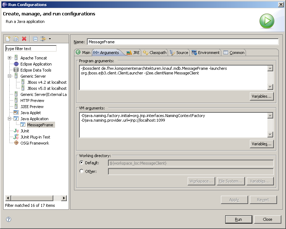Click the Java Applet icon
This screenshot has width=286, height=229.
pyautogui.click(x=16, y=112)
